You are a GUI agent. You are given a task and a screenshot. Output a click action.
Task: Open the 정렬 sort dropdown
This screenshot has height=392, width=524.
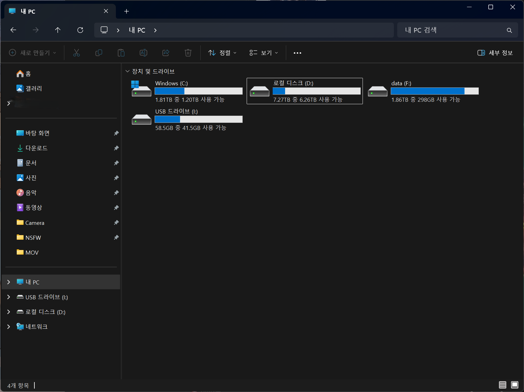(222, 53)
